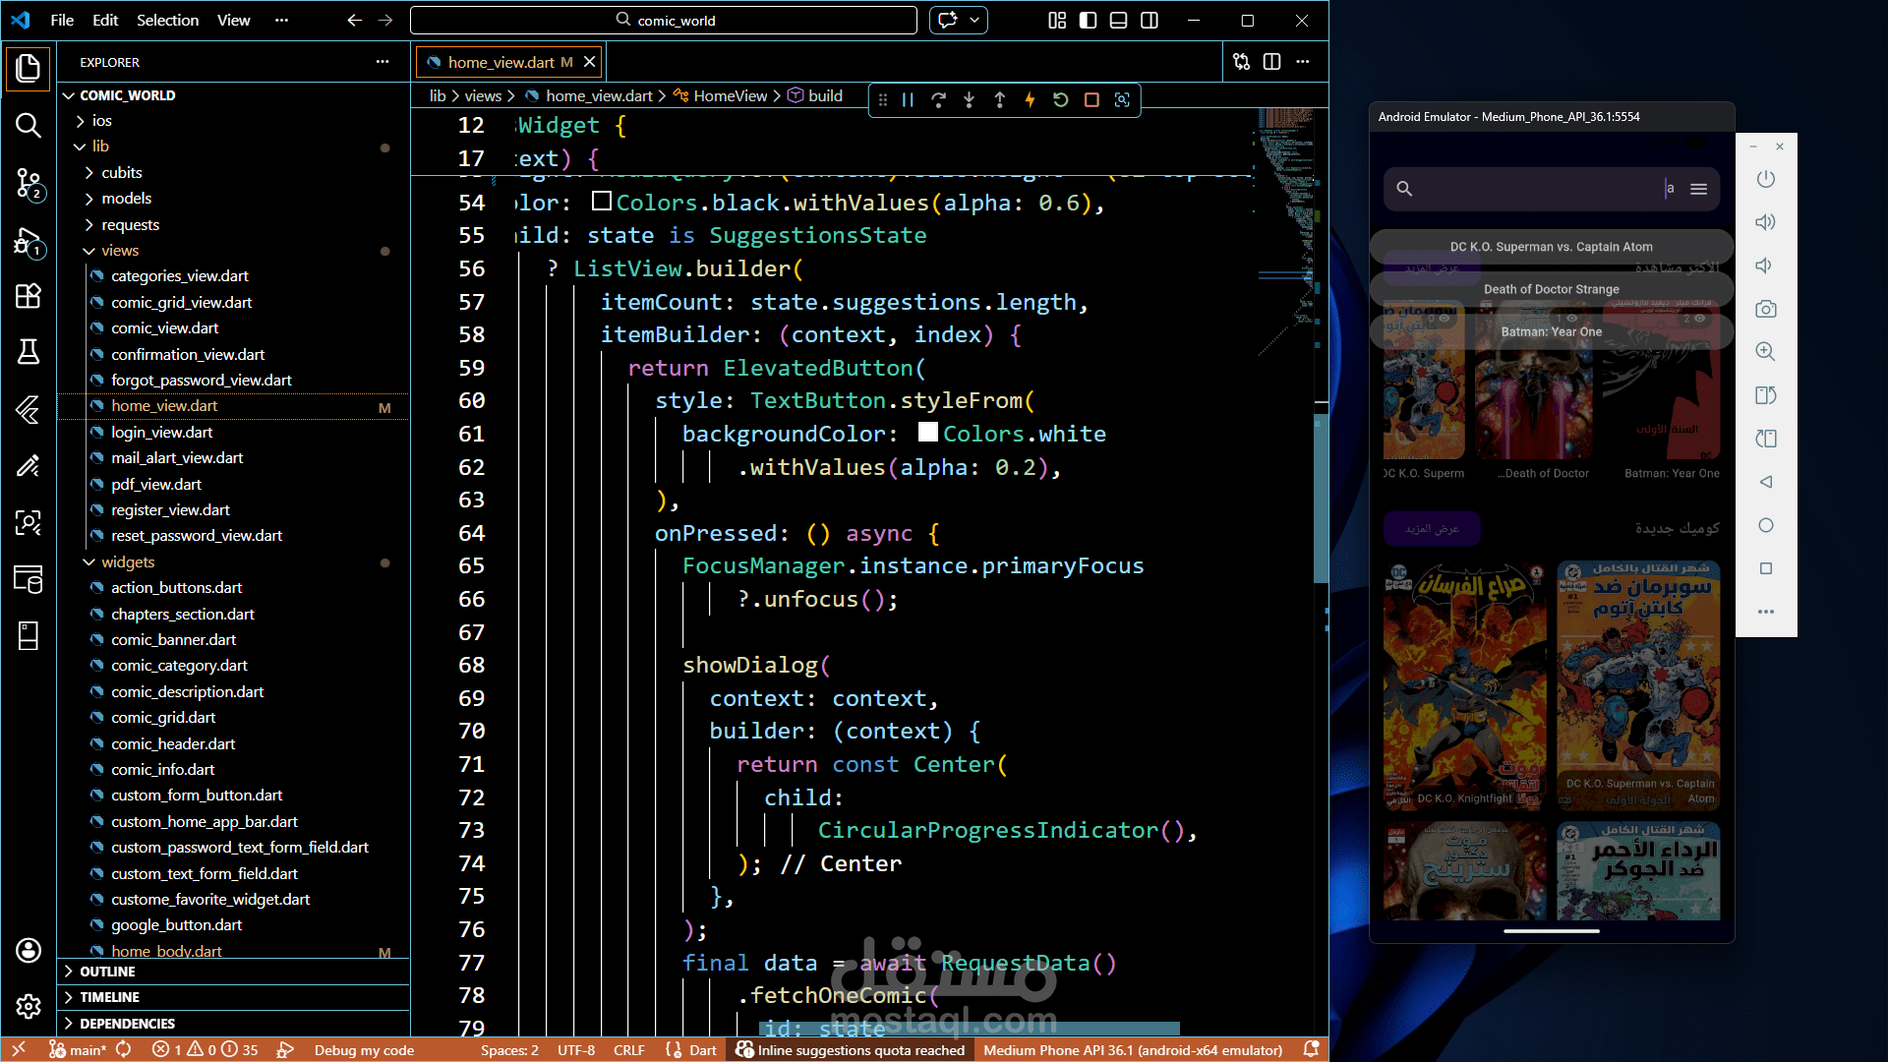
Task: Toggle the bottom panel layout button
Action: 1118,21
